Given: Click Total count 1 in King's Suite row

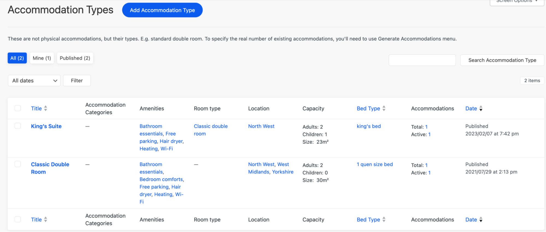Looking at the screenshot, I should click(x=426, y=127).
